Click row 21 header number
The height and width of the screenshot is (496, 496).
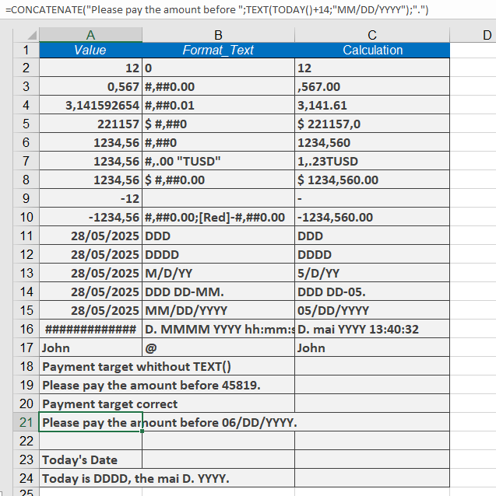(26, 422)
